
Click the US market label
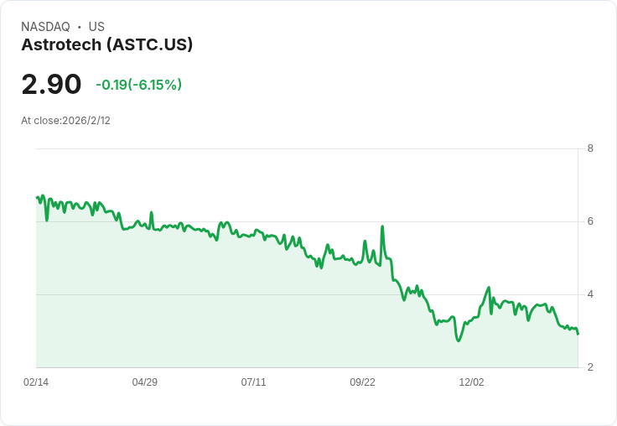[96, 27]
